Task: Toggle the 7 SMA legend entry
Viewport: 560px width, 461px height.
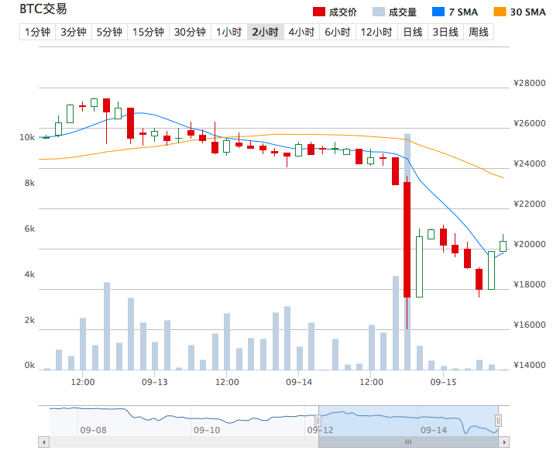Action: tap(455, 12)
